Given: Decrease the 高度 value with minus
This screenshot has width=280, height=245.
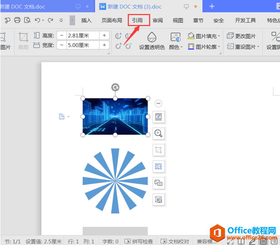Looking at the screenshot, I should (62, 35).
